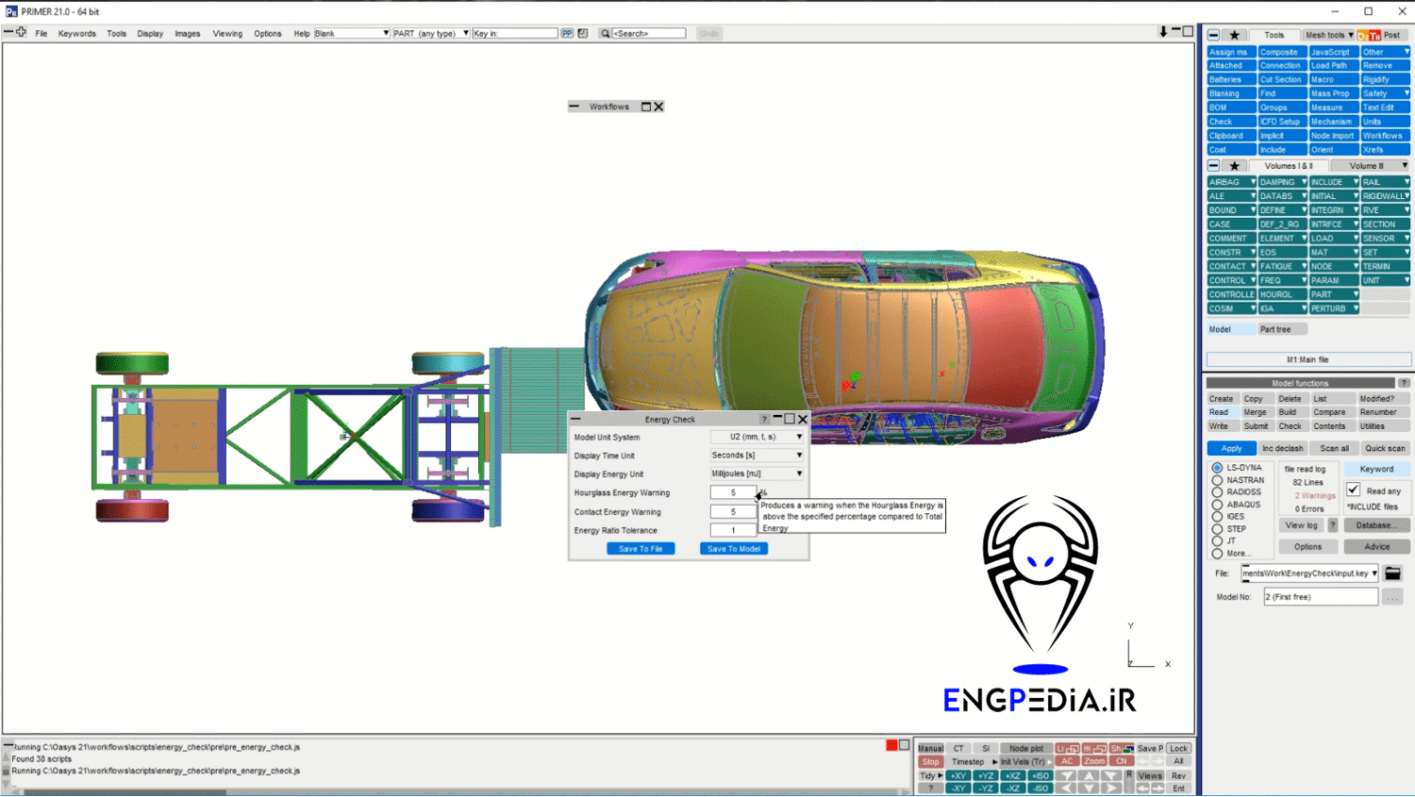Click Save To Model button
The image size is (1415, 797).
pos(734,549)
